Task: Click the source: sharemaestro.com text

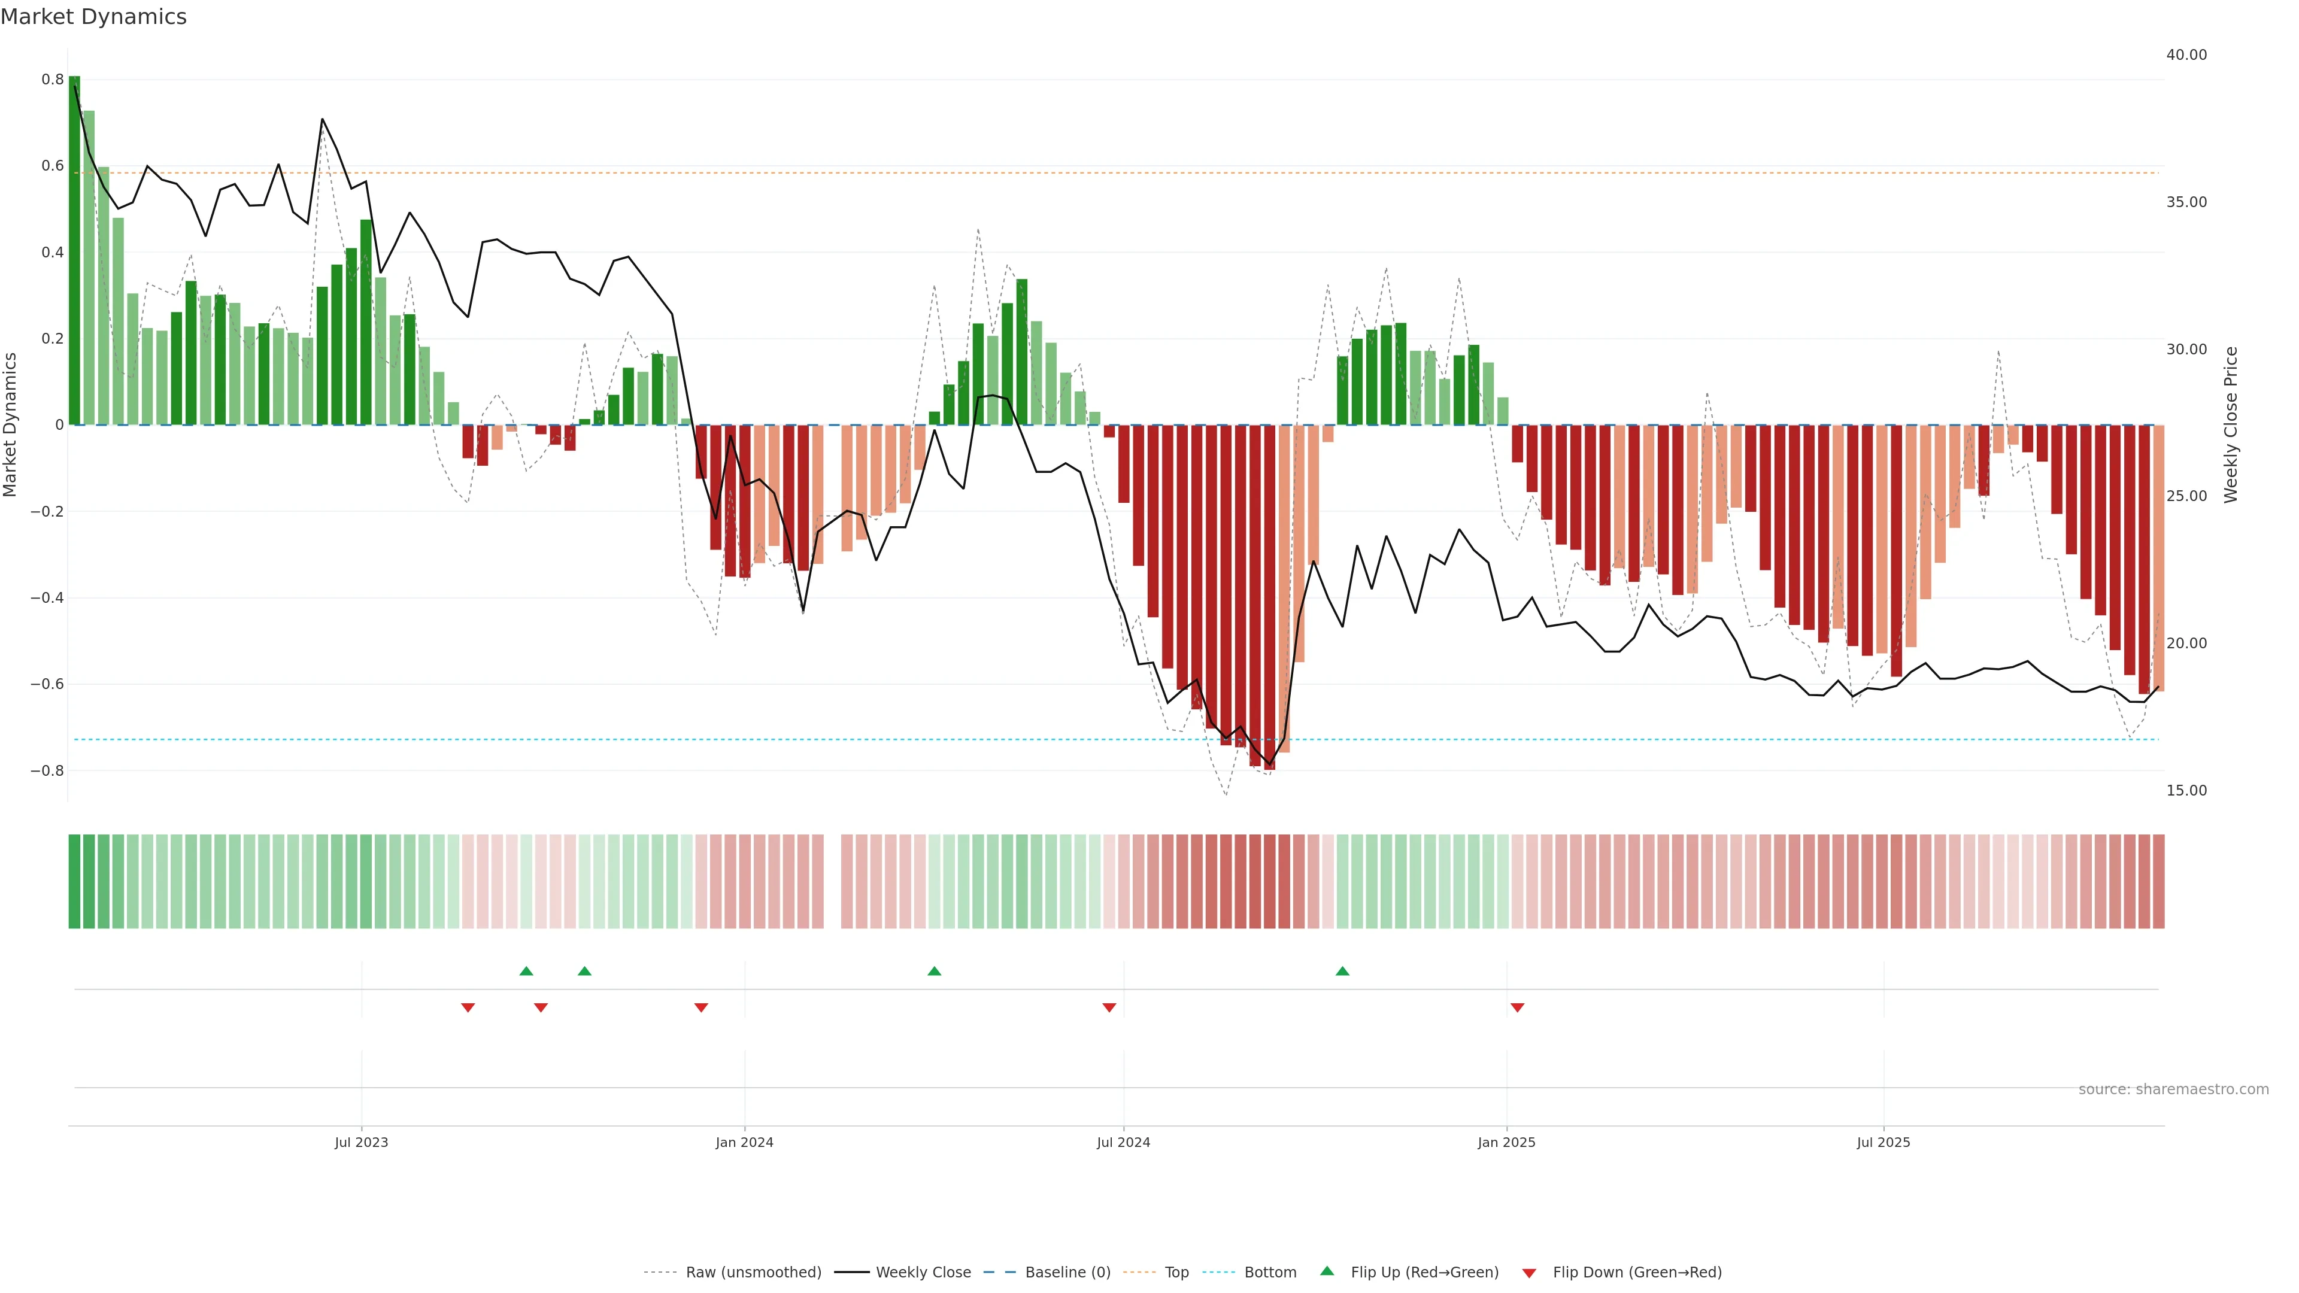Action: tap(2173, 1089)
